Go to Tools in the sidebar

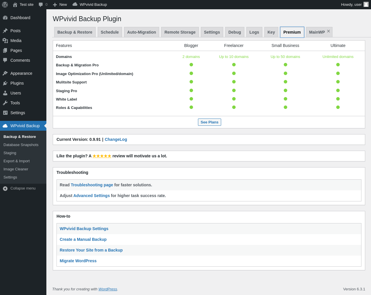point(15,103)
